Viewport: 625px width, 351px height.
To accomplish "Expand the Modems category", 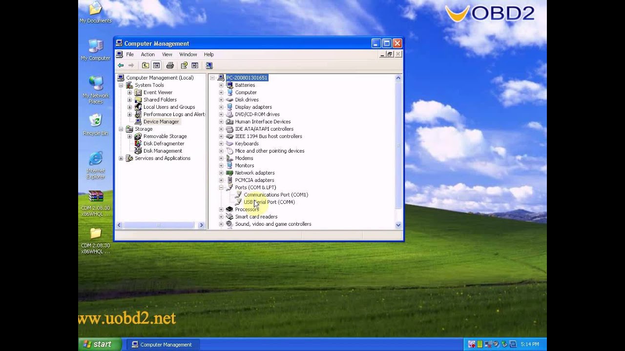I will [221, 158].
